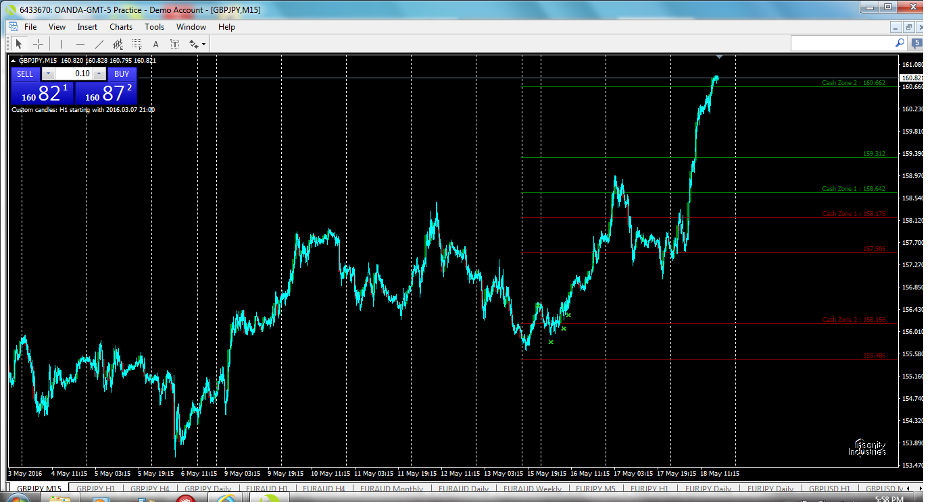Open the Insert menu

coord(87,27)
